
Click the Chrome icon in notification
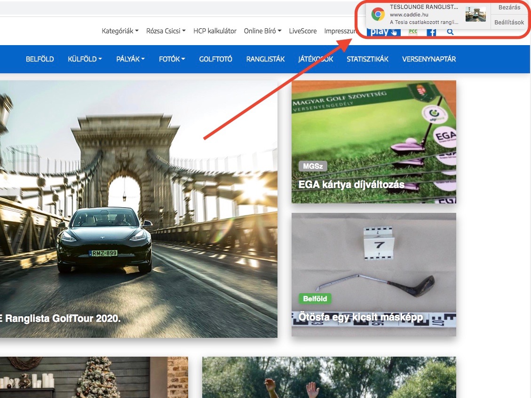coord(378,15)
